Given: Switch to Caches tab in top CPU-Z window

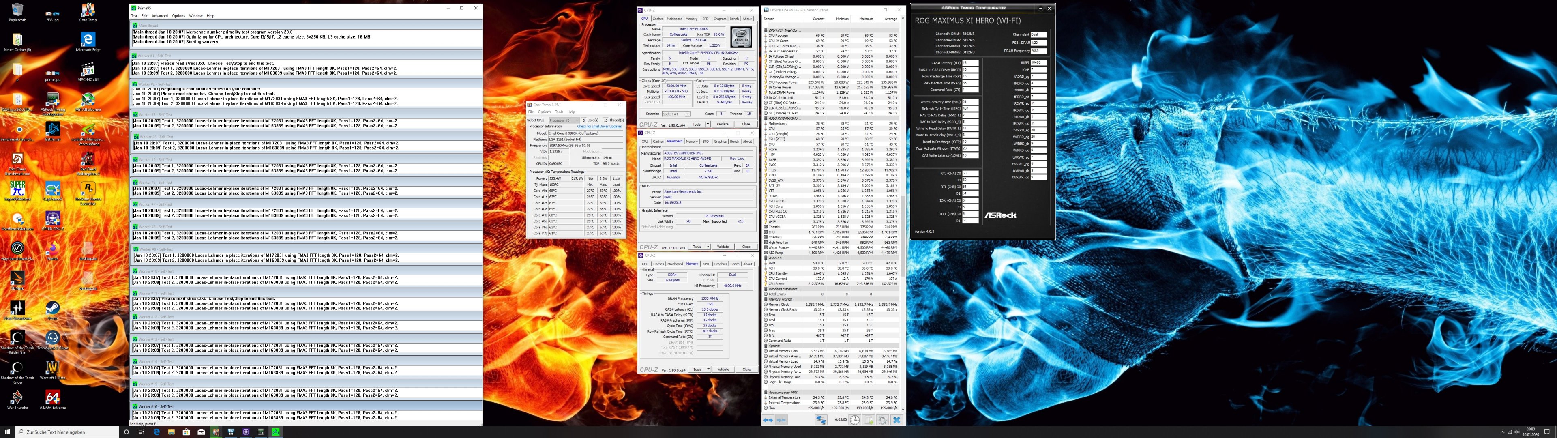Looking at the screenshot, I should tap(658, 19).
